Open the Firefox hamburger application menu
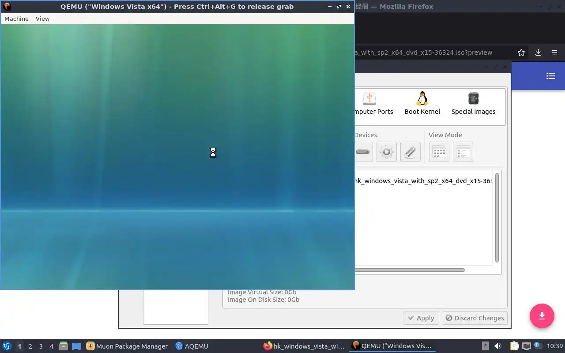The image size is (565, 353). tap(554, 53)
